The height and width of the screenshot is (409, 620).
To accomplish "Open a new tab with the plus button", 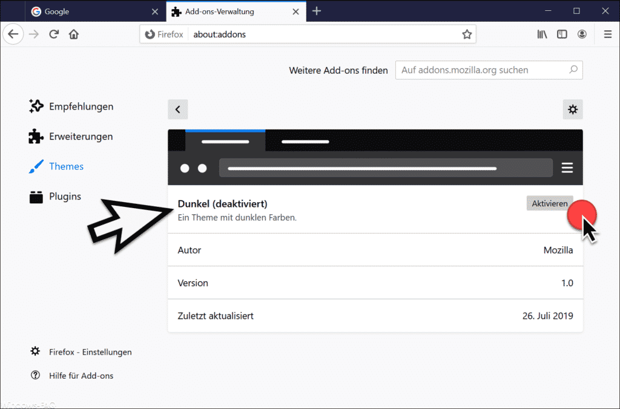I will pos(317,11).
